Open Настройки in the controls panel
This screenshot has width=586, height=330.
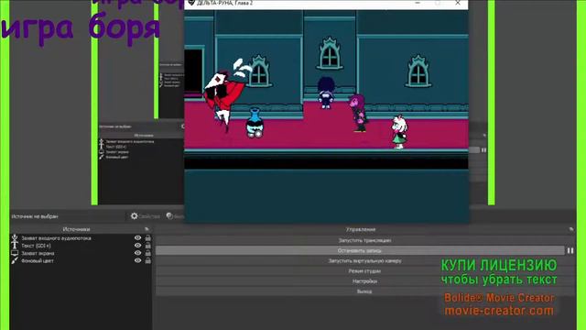[x=364, y=281]
